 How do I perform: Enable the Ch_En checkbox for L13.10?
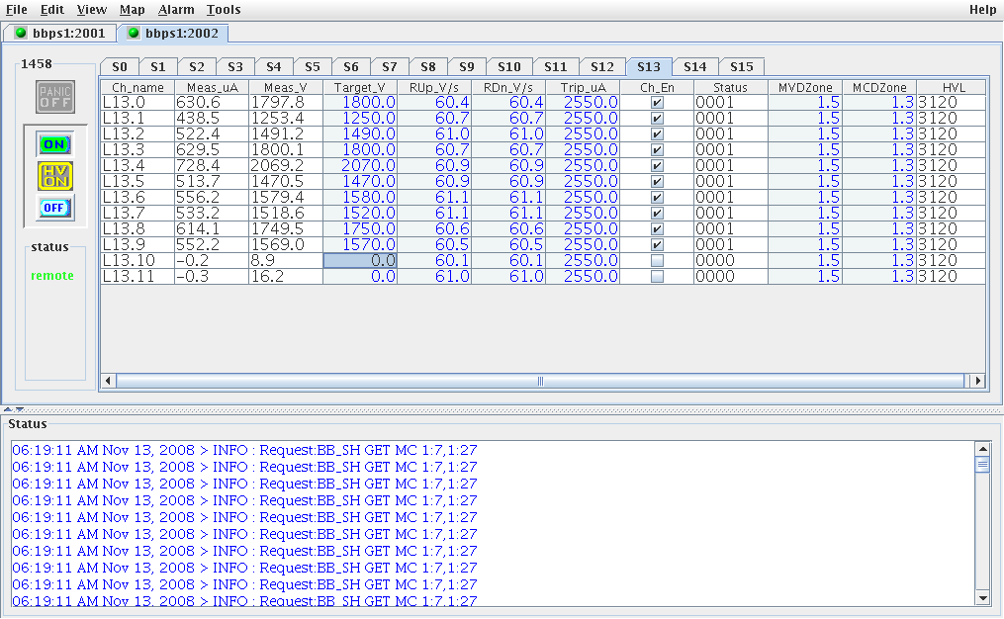pyautogui.click(x=657, y=260)
